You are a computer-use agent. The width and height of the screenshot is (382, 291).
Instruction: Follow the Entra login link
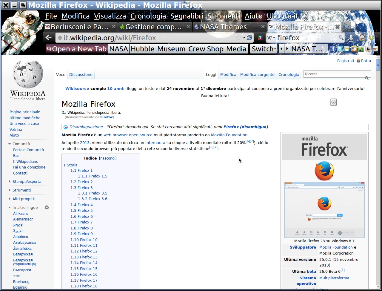coord(366,61)
